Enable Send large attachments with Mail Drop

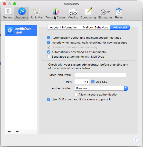click(49, 57)
